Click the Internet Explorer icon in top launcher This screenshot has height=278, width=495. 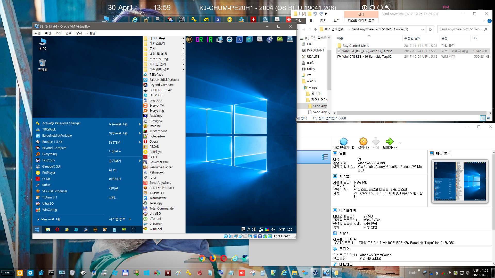click(x=135, y=20)
